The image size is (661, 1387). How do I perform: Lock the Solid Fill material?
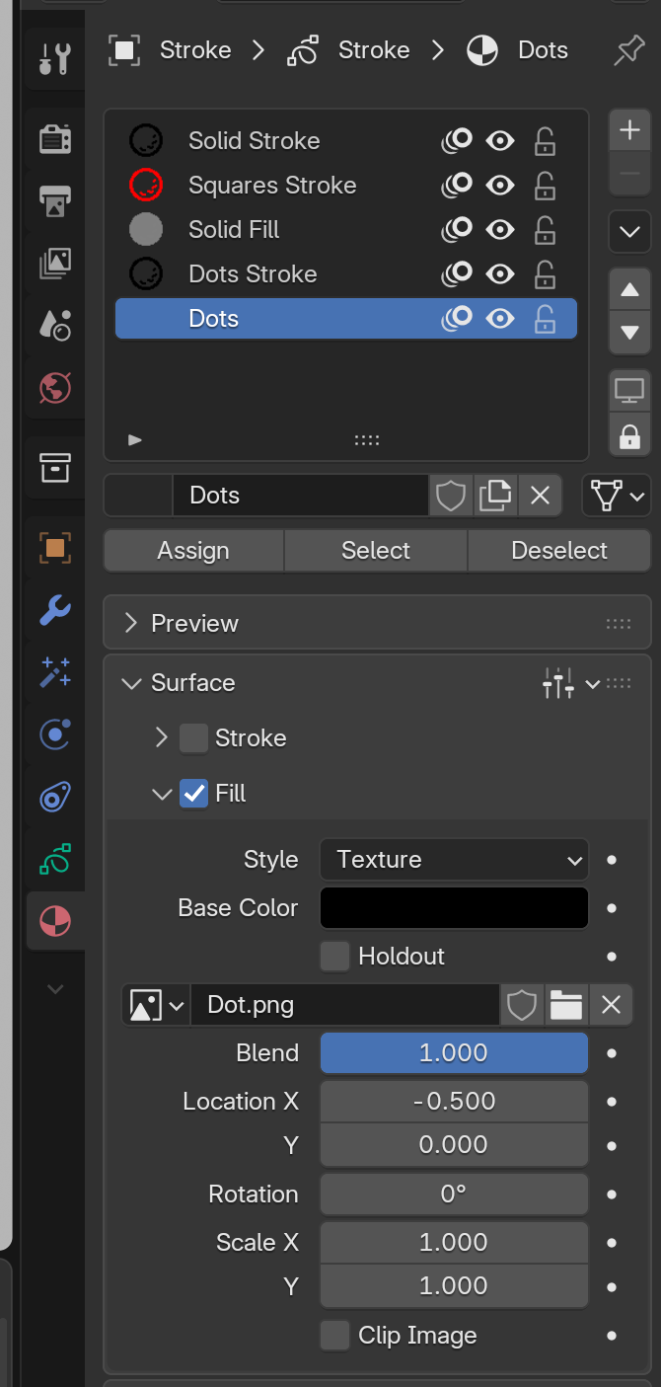[x=545, y=230]
